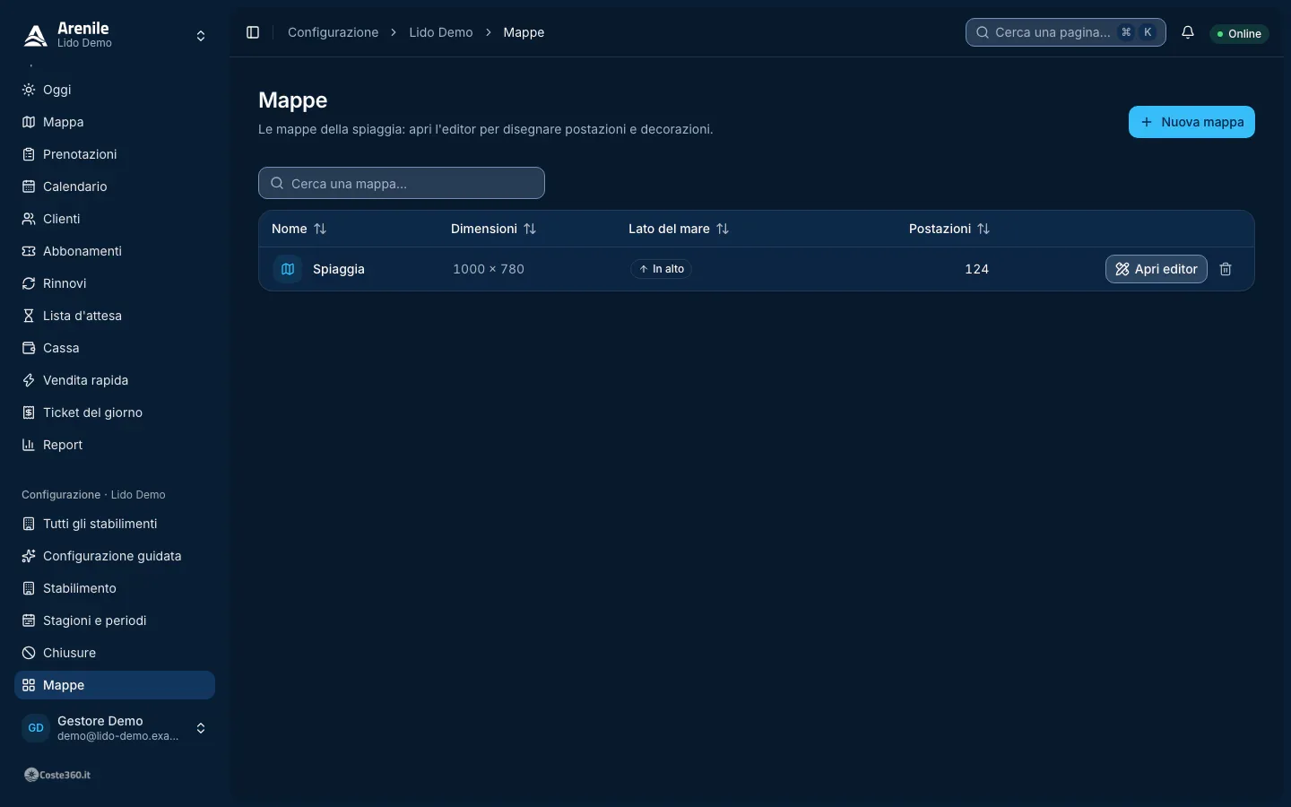Open the Chiusure page

tap(115, 653)
